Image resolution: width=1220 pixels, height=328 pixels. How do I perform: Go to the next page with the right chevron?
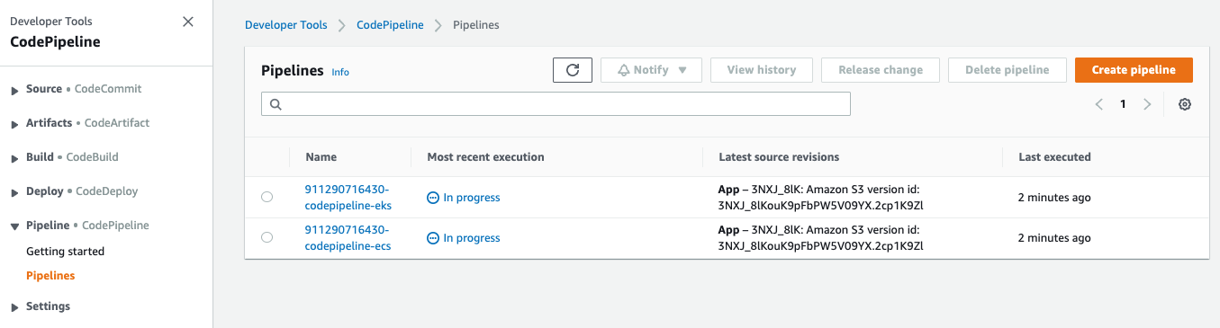1147,104
